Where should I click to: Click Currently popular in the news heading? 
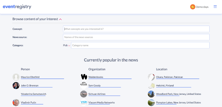click(111, 60)
